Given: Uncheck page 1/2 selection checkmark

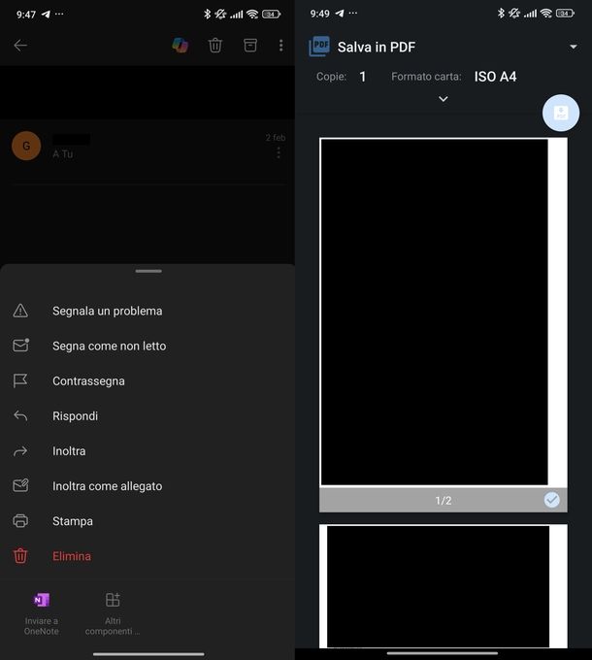Looking at the screenshot, I should [x=551, y=500].
